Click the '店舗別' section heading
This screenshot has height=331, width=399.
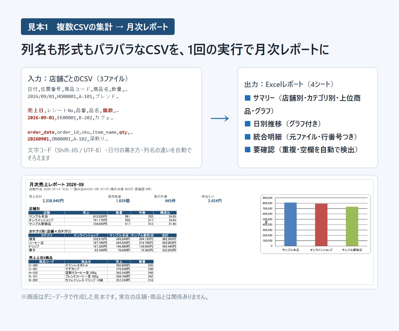[x=34, y=208]
